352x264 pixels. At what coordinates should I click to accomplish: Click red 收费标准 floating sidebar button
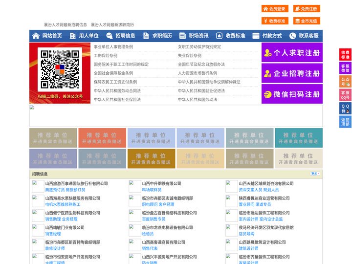[x=345, y=55]
